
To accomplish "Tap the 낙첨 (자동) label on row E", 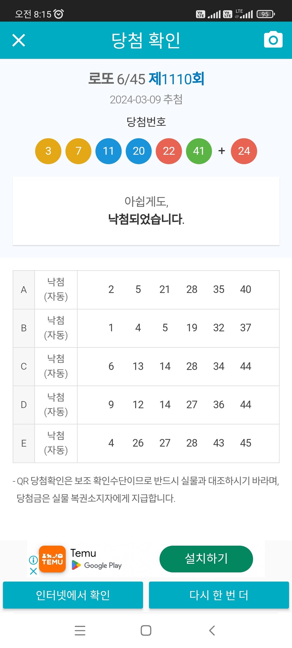I will tap(55, 443).
